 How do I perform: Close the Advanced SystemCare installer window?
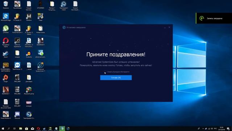tap(169, 27)
